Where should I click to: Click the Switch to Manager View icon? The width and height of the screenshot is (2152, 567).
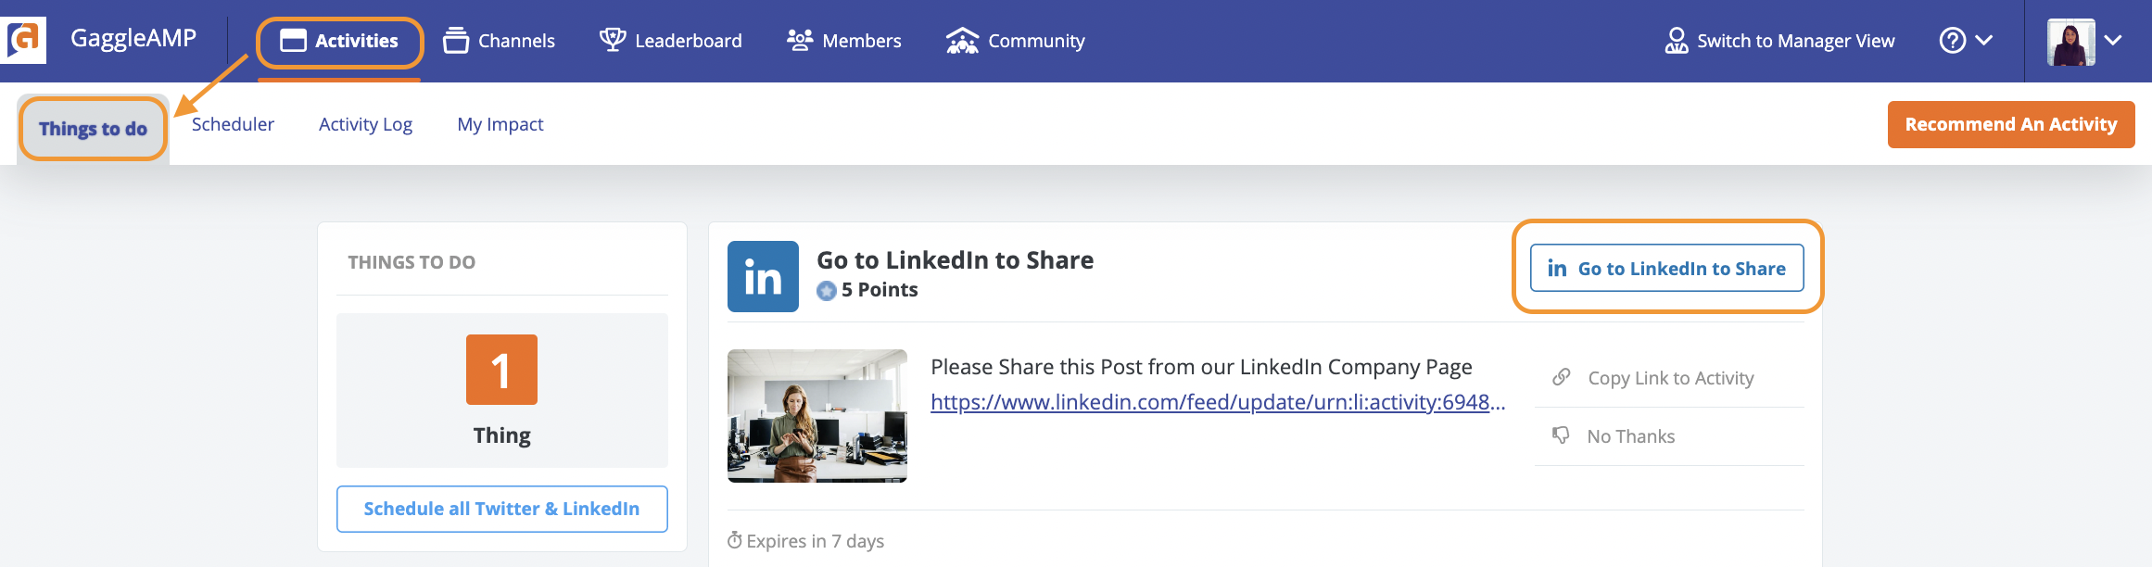click(1676, 41)
